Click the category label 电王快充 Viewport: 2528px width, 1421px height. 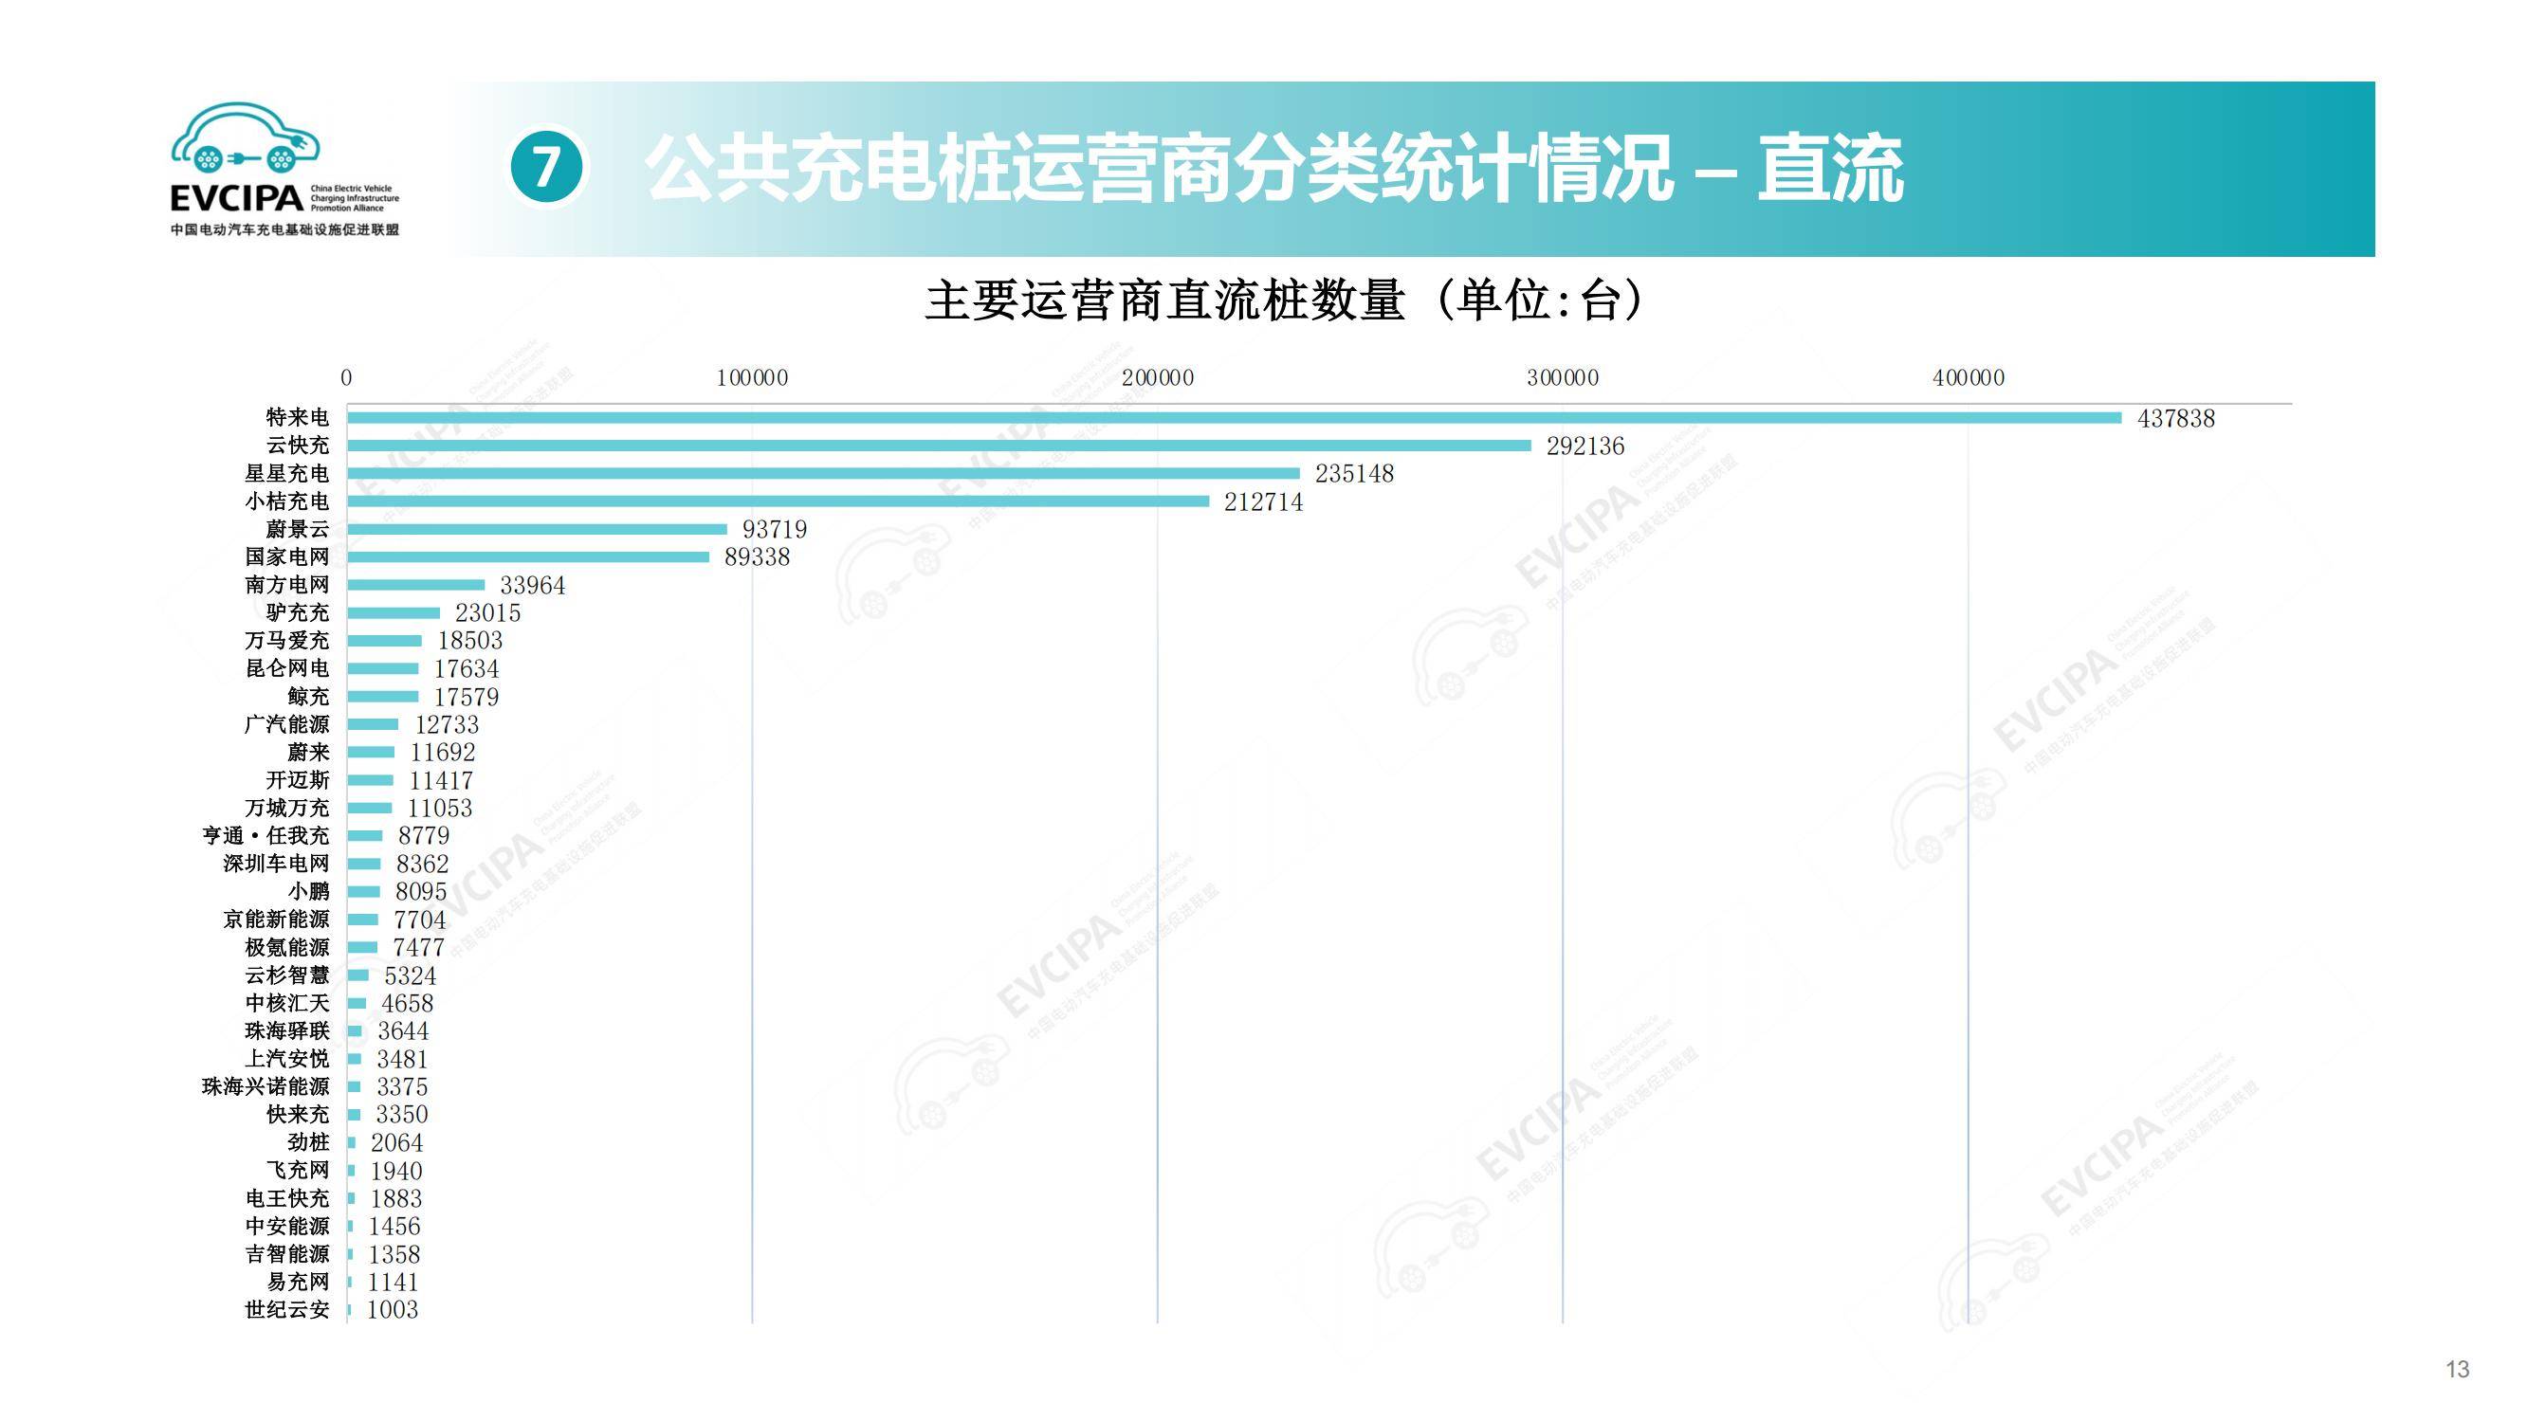(286, 1198)
